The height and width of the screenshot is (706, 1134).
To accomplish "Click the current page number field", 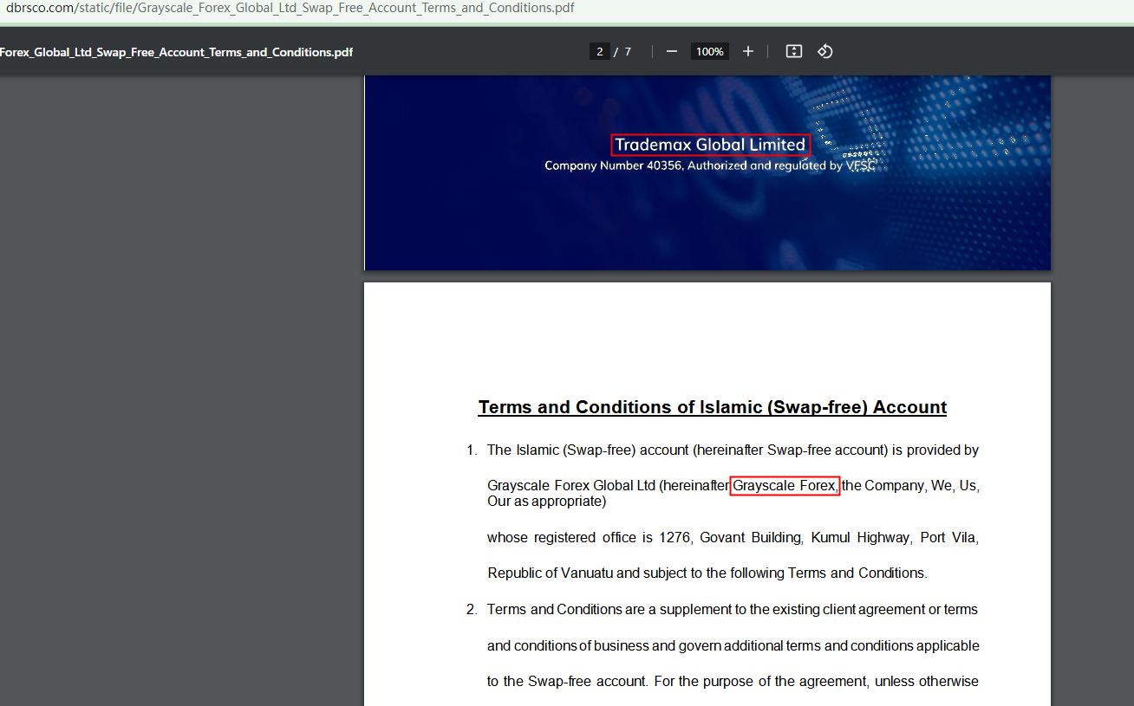I will coord(599,51).
